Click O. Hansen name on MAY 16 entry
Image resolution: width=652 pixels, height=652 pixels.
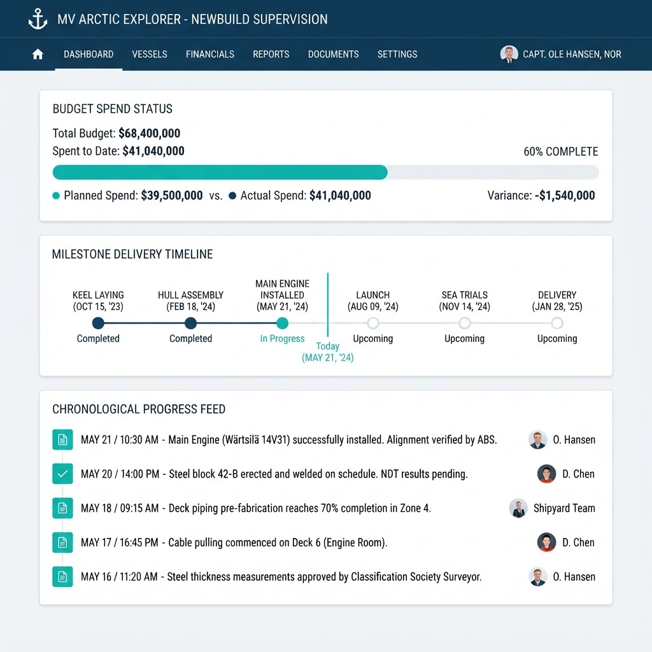pos(574,577)
